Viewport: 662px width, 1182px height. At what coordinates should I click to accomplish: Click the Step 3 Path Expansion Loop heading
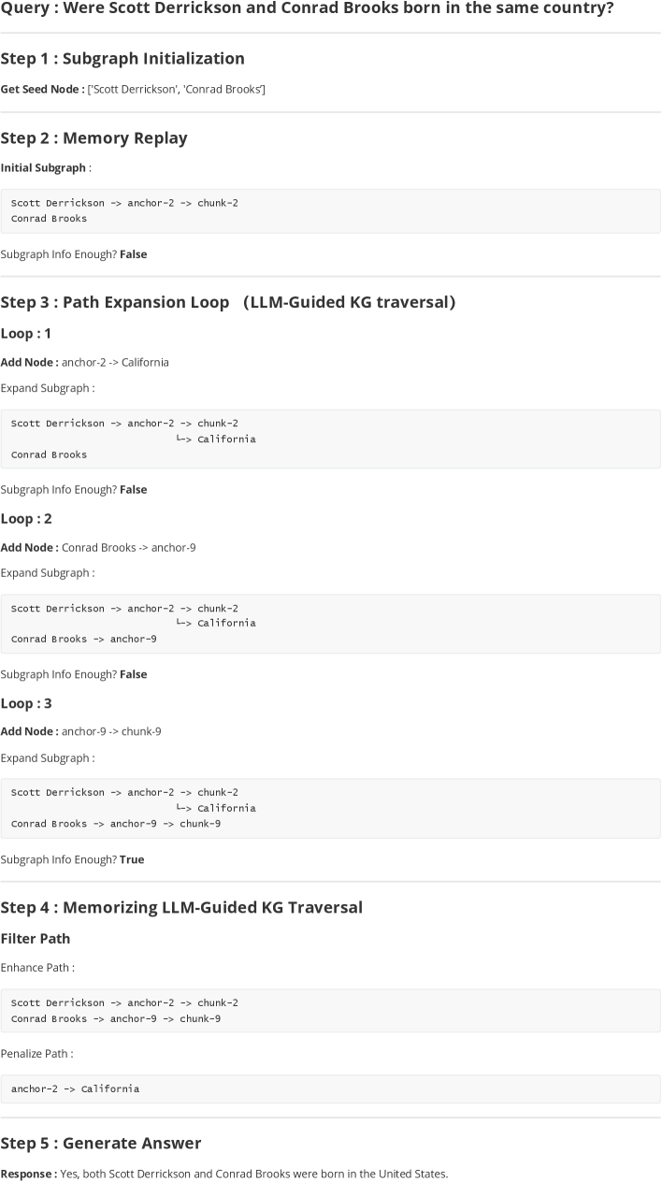tap(227, 302)
